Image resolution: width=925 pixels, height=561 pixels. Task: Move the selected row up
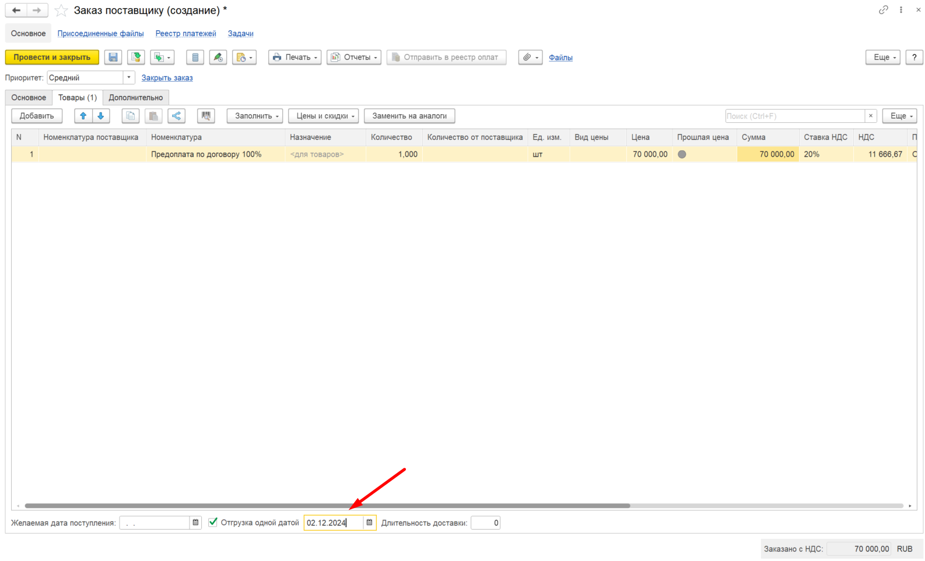pos(83,116)
